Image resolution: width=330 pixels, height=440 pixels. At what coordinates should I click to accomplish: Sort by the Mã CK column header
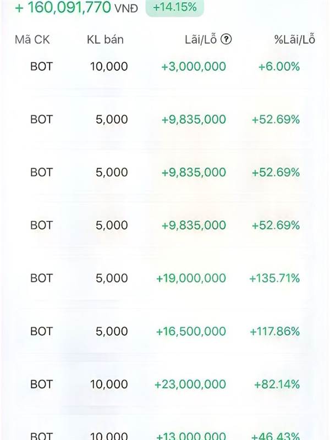[x=32, y=40]
